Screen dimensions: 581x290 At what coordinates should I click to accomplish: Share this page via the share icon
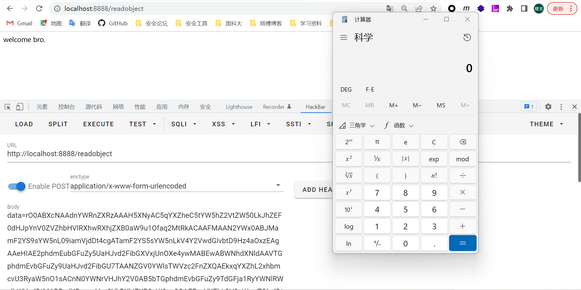tap(419, 8)
